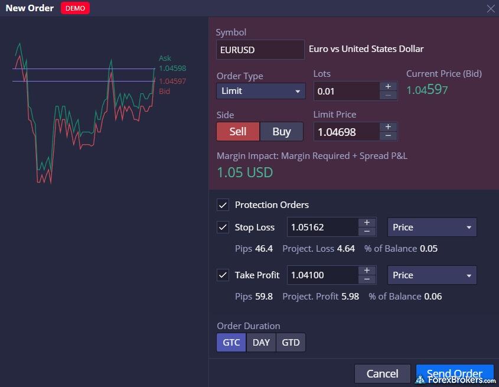The image size is (499, 387).
Task: Click the Ask price 1.04598 on chart
Action: click(x=172, y=68)
